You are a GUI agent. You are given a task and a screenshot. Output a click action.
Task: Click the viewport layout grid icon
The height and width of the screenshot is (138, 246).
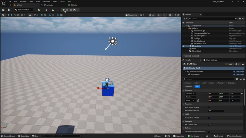point(178,15)
